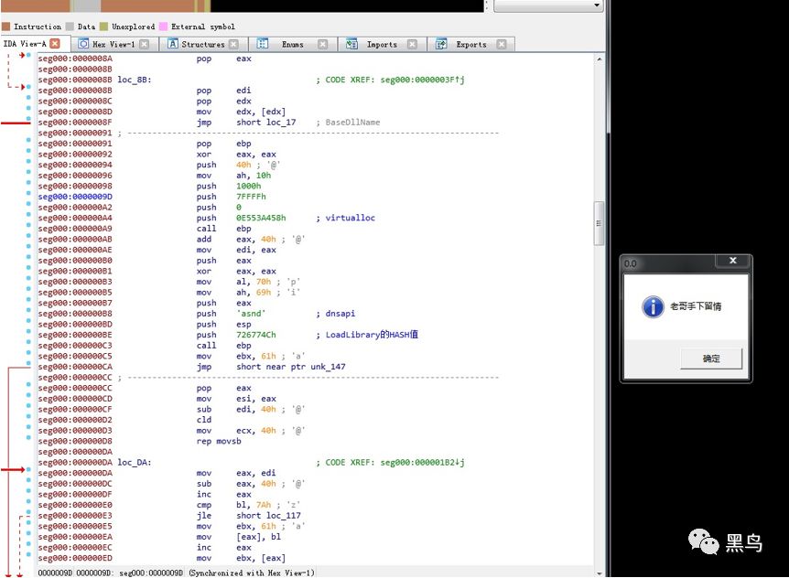Close the Exports tab
789x578 pixels.
point(502,44)
